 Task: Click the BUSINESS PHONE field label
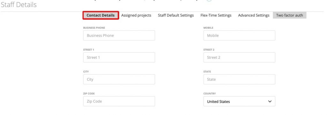[x=94, y=28]
